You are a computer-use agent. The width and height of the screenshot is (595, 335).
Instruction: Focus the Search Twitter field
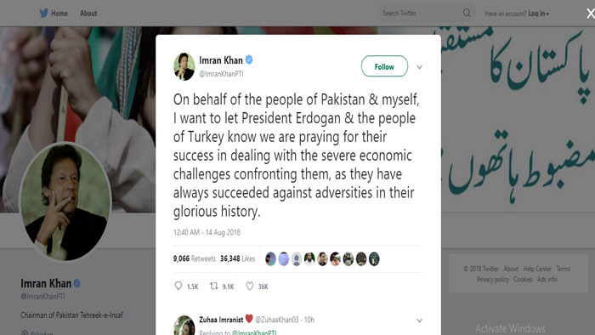(421, 14)
